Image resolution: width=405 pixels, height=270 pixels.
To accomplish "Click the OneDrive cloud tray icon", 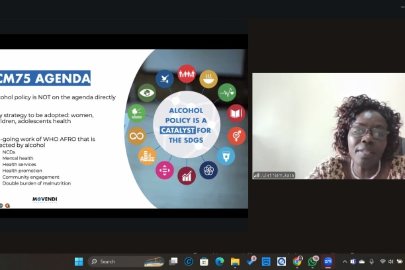I will tap(362, 261).
